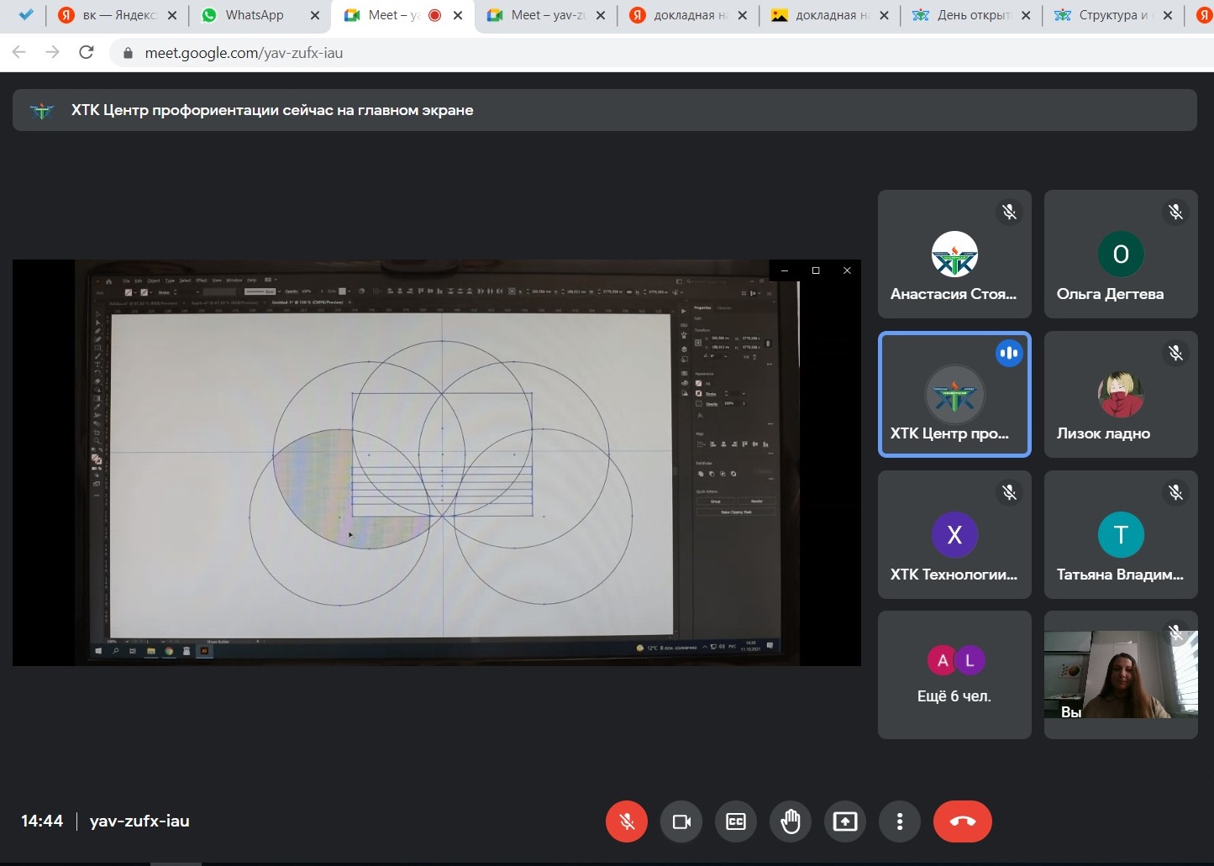Click the present screen icon

[845, 821]
